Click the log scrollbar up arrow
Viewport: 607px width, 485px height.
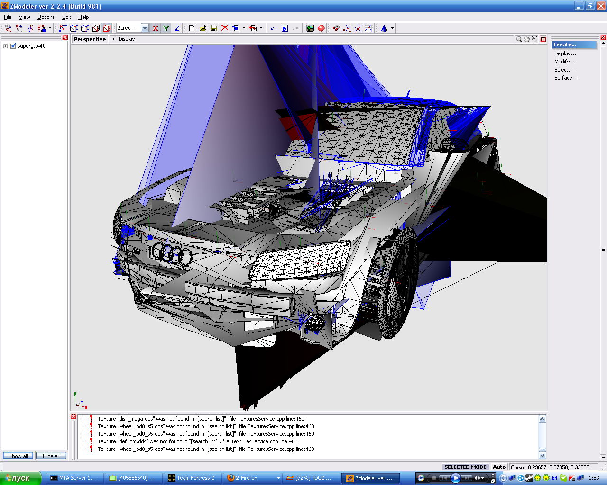(543, 419)
